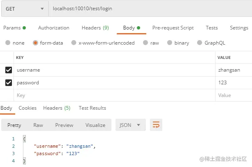Click the empty Value placeholder field

click(234, 95)
